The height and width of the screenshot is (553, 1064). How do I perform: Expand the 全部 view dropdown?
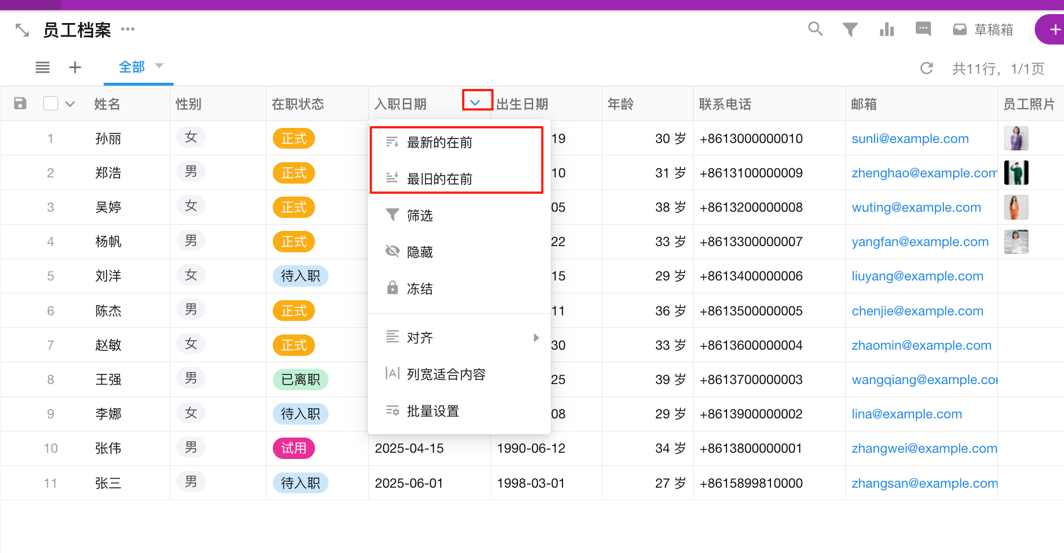(159, 66)
